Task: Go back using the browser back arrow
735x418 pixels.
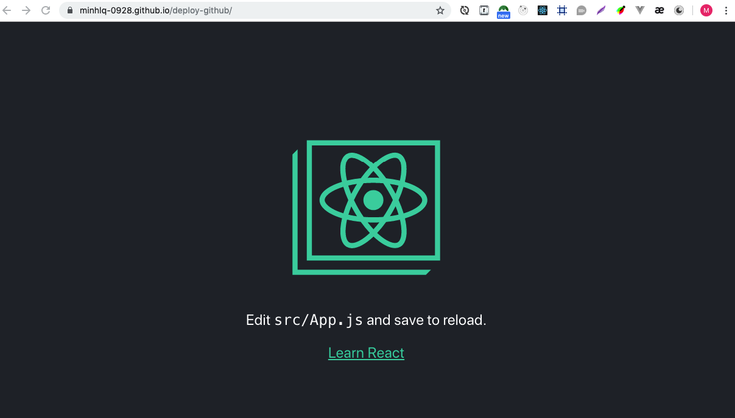Action: (x=7, y=10)
